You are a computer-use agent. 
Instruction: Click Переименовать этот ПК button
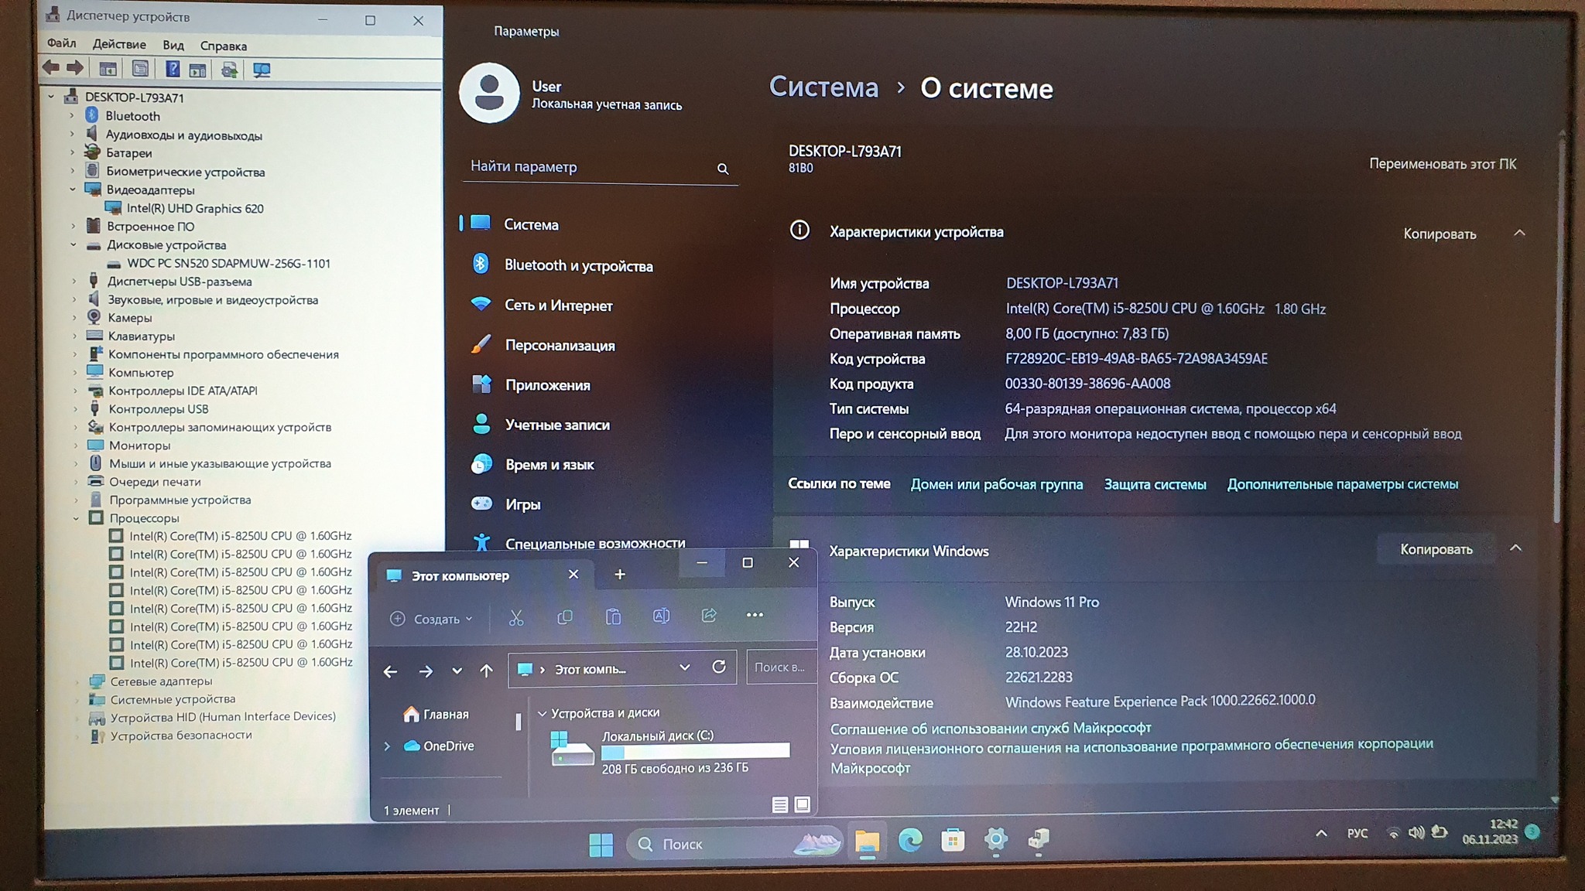click(x=1442, y=164)
